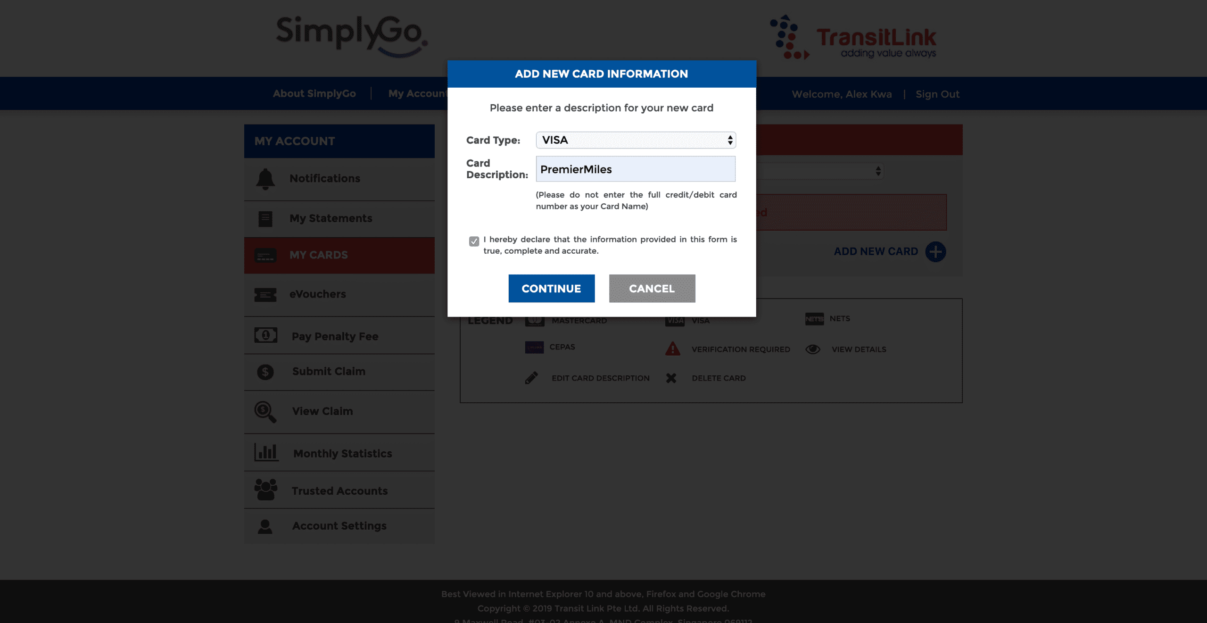1207x623 pixels.
Task: Click Sign Out link in header
Action: 938,93
